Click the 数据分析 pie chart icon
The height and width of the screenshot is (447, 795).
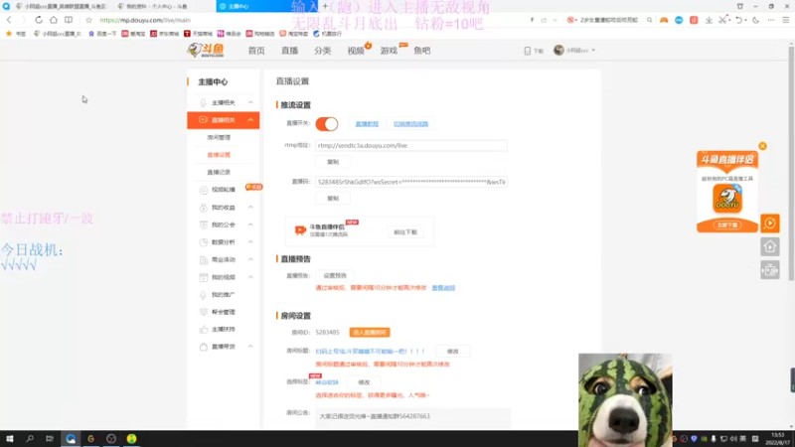coord(204,242)
